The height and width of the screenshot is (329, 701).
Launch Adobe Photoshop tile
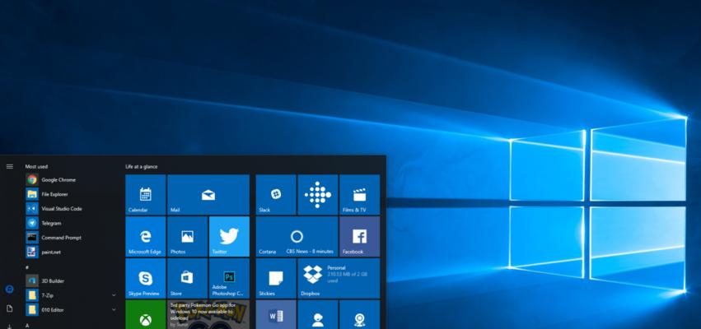229,278
